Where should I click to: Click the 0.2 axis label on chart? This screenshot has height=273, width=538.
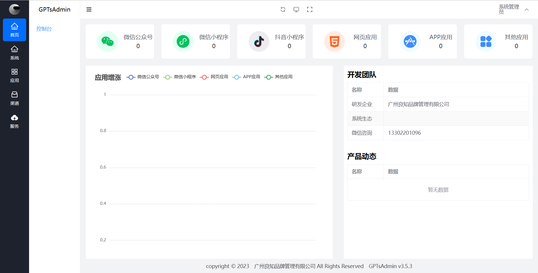coord(103,240)
